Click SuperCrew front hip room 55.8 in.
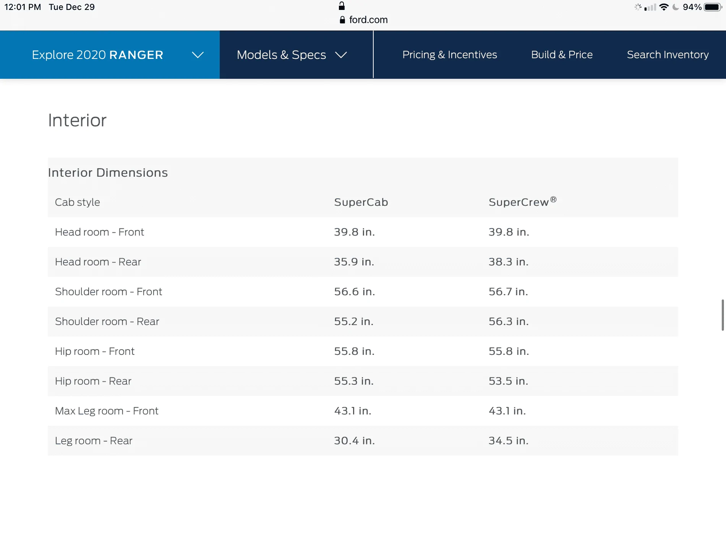 [509, 351]
